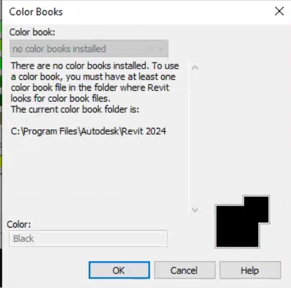Click the Color field showing Black
This screenshot has width=291, height=288.
tap(88, 239)
